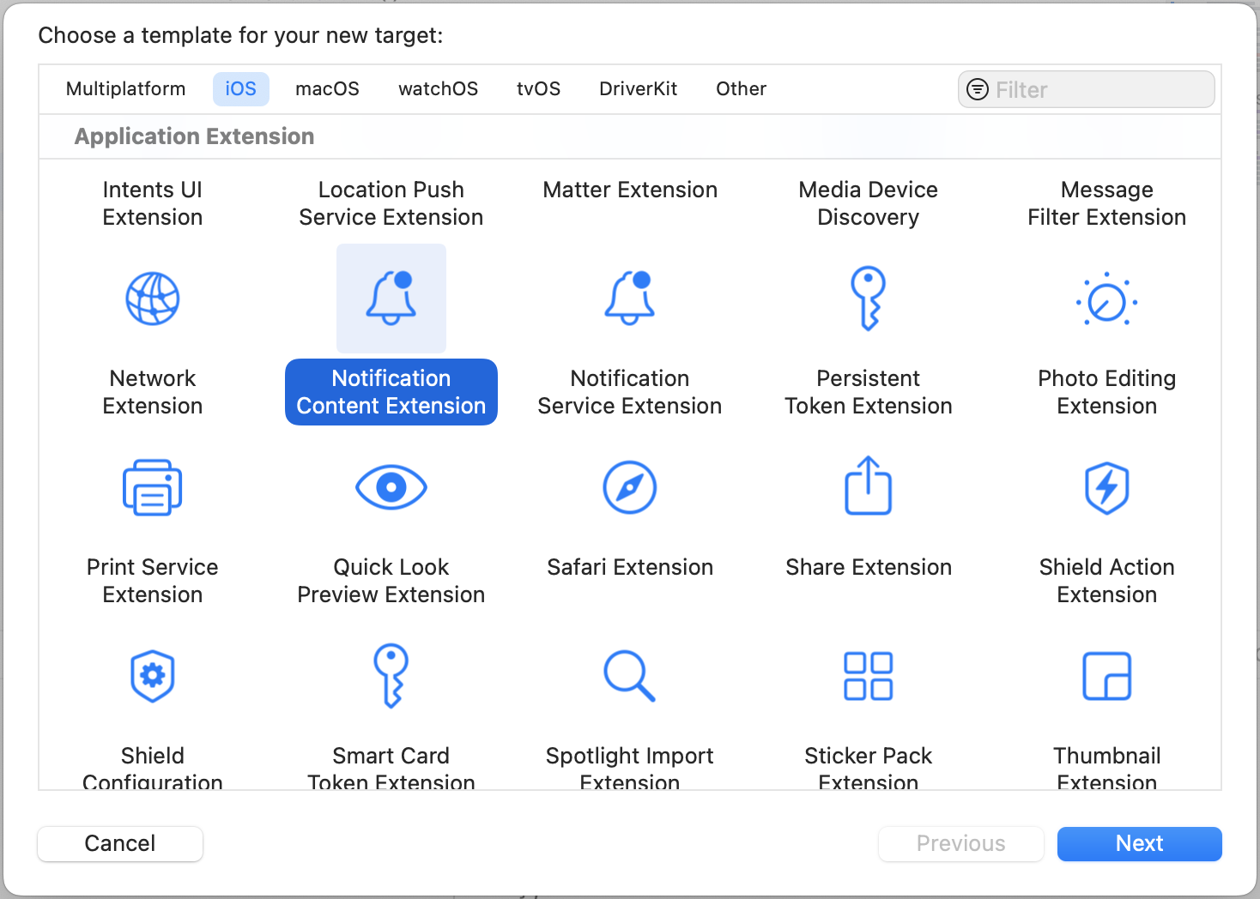Open the watchOS platform tab
This screenshot has width=1260, height=899.
point(438,89)
